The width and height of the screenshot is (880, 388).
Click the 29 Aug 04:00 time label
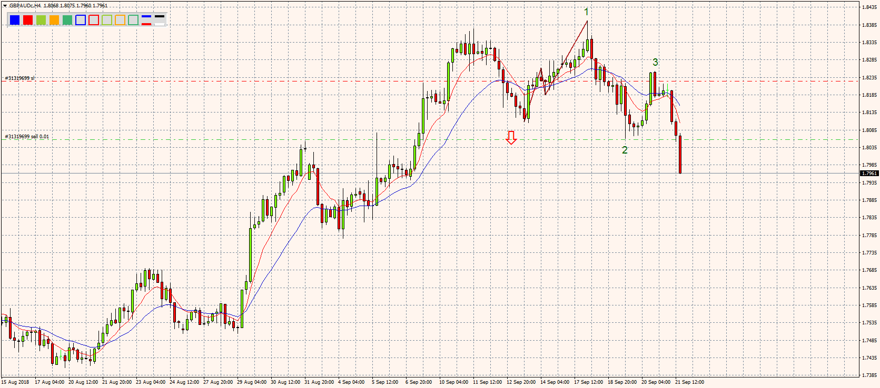[252, 382]
